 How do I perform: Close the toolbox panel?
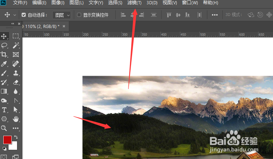pyautogui.click(x=19, y=24)
